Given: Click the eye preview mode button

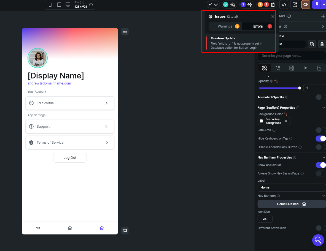Looking at the screenshot, I should pos(306,5).
